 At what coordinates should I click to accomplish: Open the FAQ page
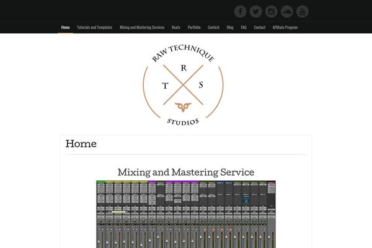(244, 27)
